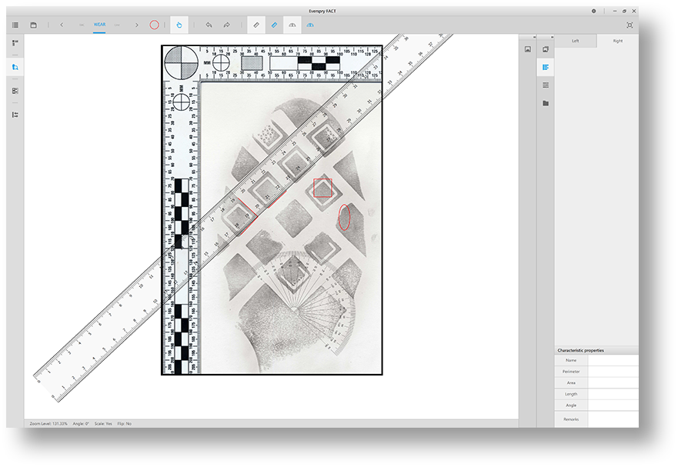678x467 pixels.
Task: Activate the hand pan tool
Action: coord(179,25)
